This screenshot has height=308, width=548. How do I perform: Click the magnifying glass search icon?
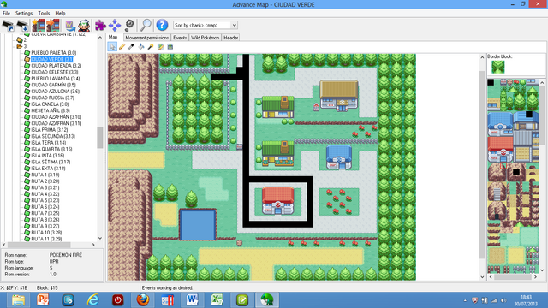click(x=146, y=25)
